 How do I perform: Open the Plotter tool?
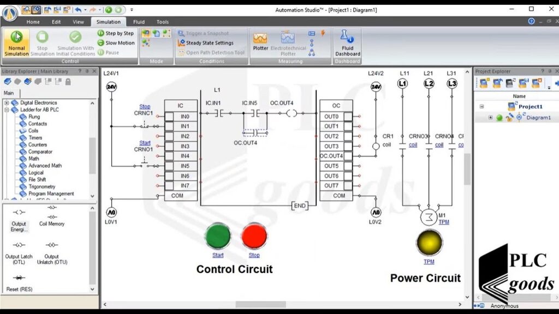[x=260, y=41]
